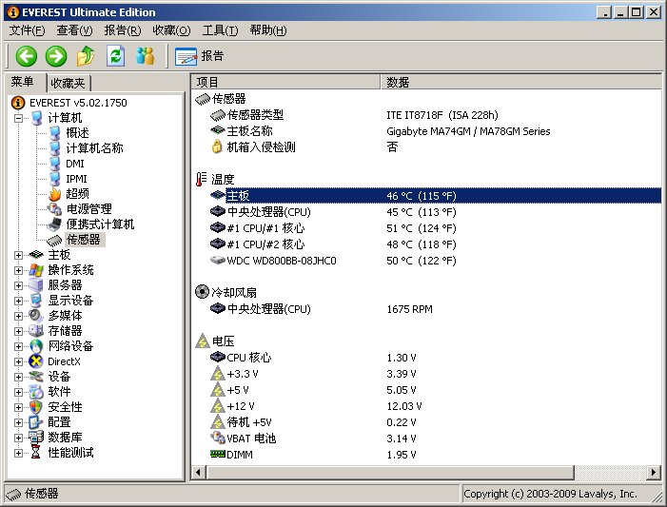The image size is (667, 507).
Task: Open the 收藏(O) menu
Action: [x=171, y=30]
